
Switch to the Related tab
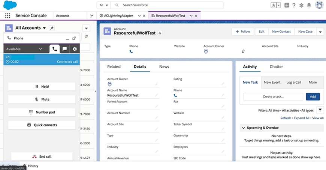114,67
